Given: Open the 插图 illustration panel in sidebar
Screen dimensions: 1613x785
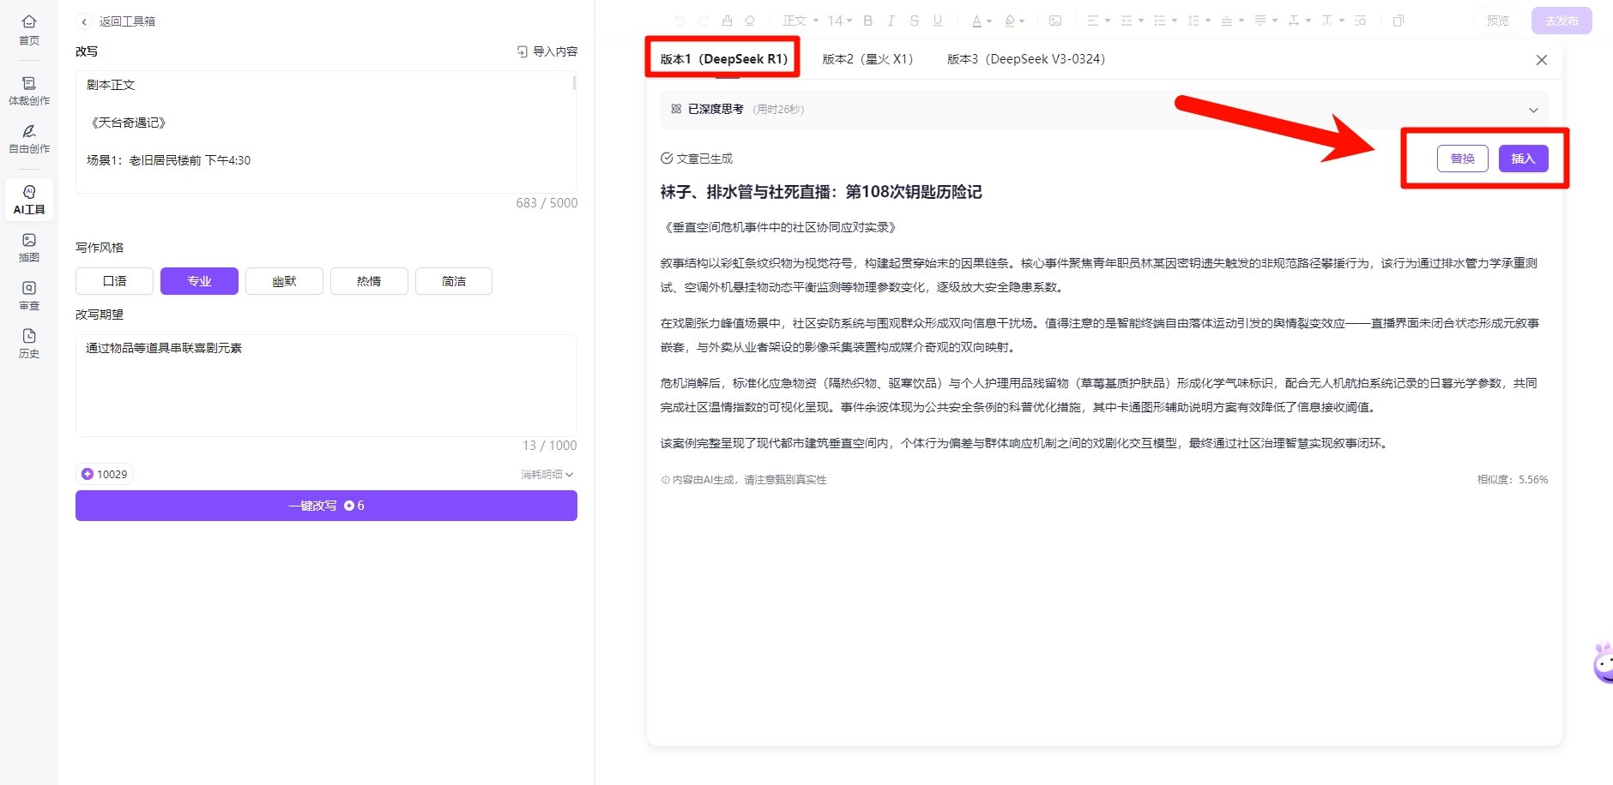Looking at the screenshot, I should (29, 249).
